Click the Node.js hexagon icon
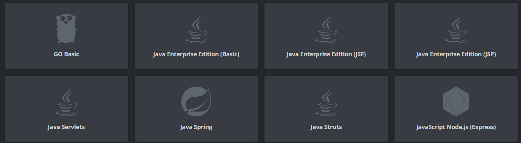Screen dimensions: 521x143 point(456,102)
